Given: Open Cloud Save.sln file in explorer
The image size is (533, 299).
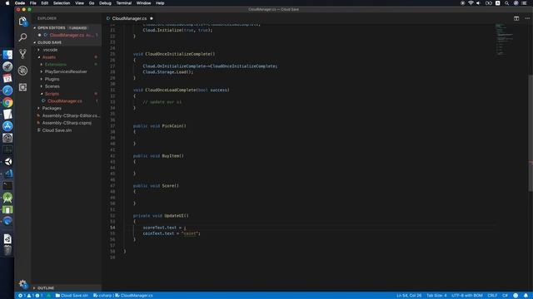Looking at the screenshot, I should pyautogui.click(x=57, y=130).
